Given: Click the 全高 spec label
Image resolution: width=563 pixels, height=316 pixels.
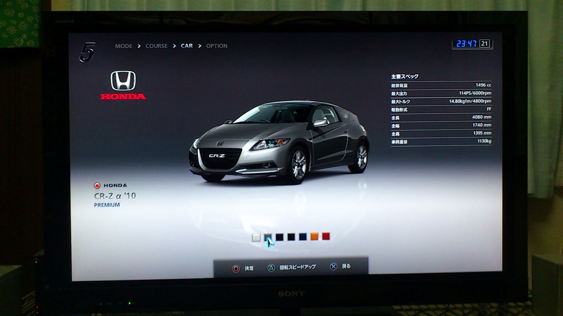Looking at the screenshot, I should coord(395,134).
